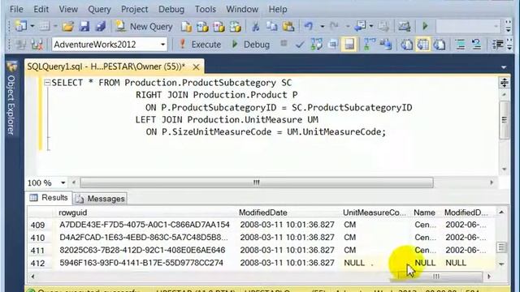Comment out the selected lines
520x292 pixels.
460,45
